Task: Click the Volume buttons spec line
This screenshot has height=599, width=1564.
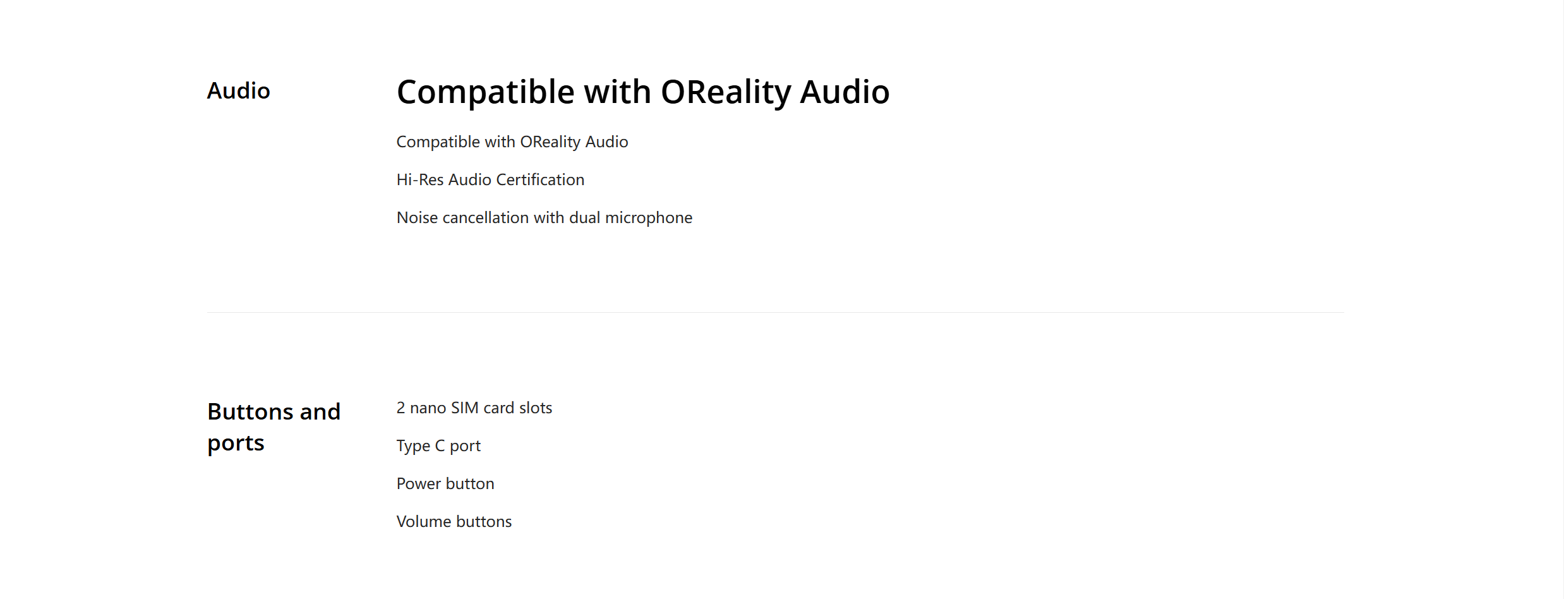Action: (454, 522)
